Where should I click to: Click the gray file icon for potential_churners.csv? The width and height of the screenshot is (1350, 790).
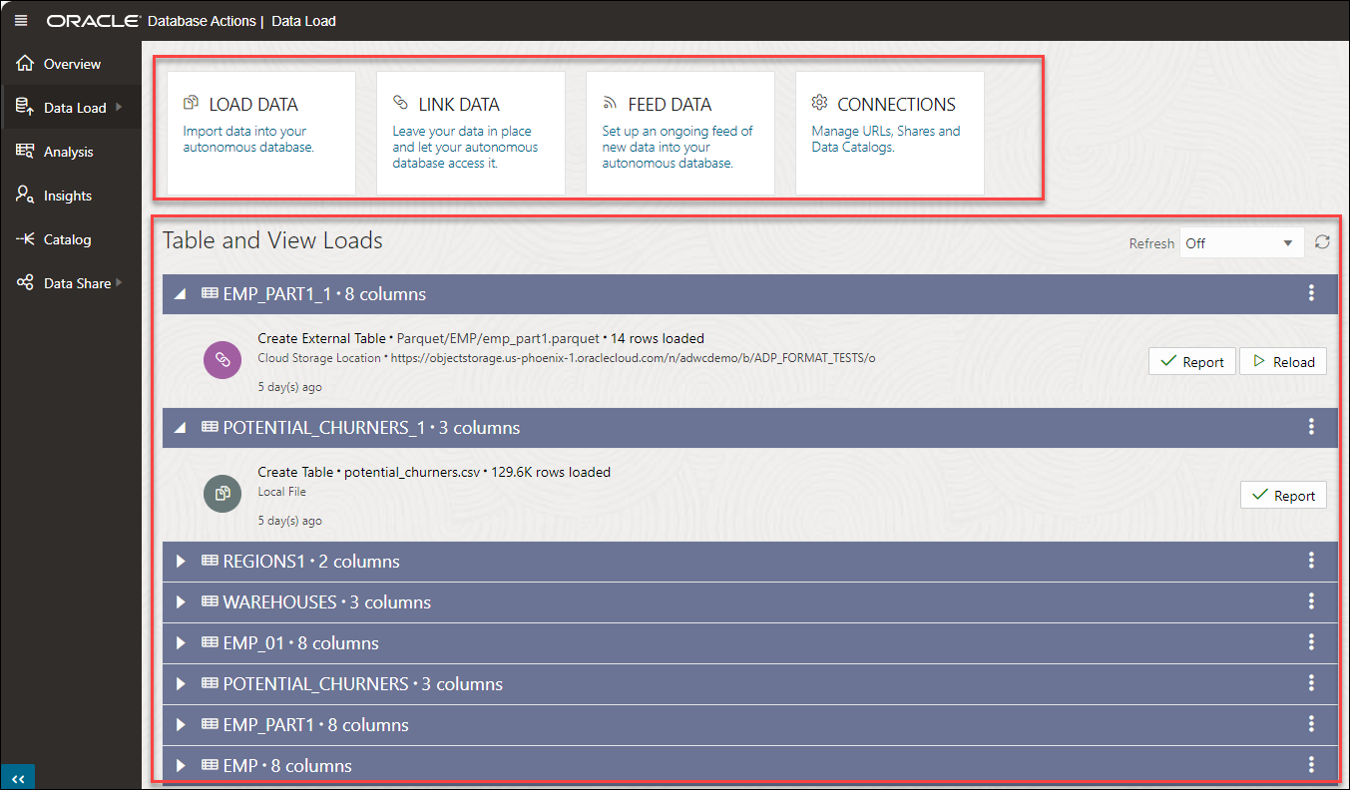coord(223,493)
